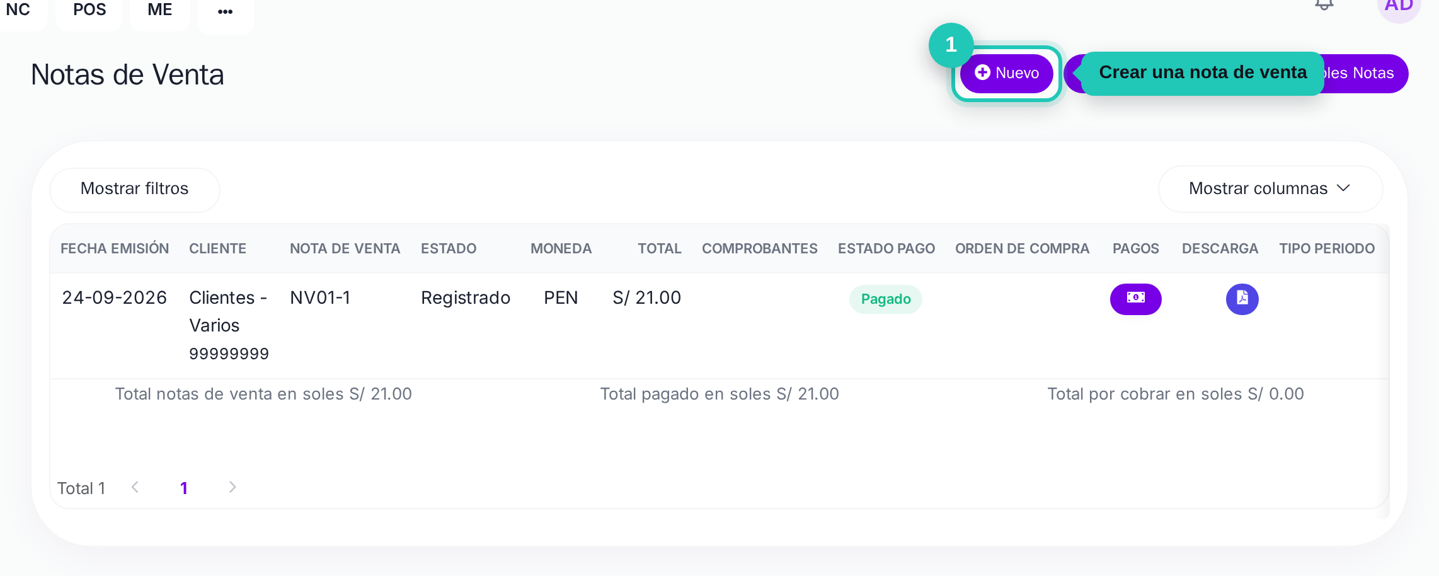Screen dimensions: 1439x576
Task: Click the COMPROBANTES column header
Action: [x=760, y=249]
